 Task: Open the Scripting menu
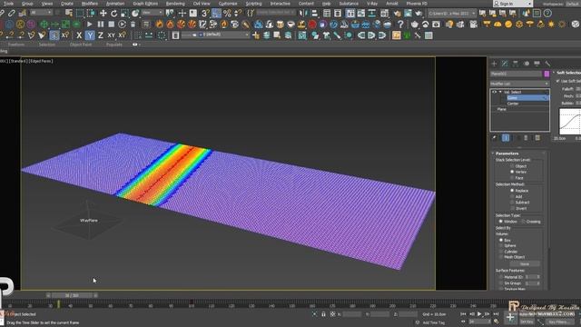[253, 4]
